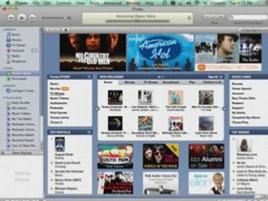Screen dimensions: 268x201
Task: Stop loading via the status display button
Action: tap(189, 18)
